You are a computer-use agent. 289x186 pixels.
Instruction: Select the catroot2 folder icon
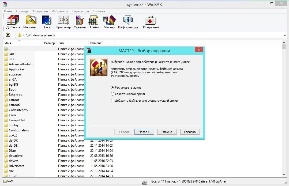click(6, 105)
